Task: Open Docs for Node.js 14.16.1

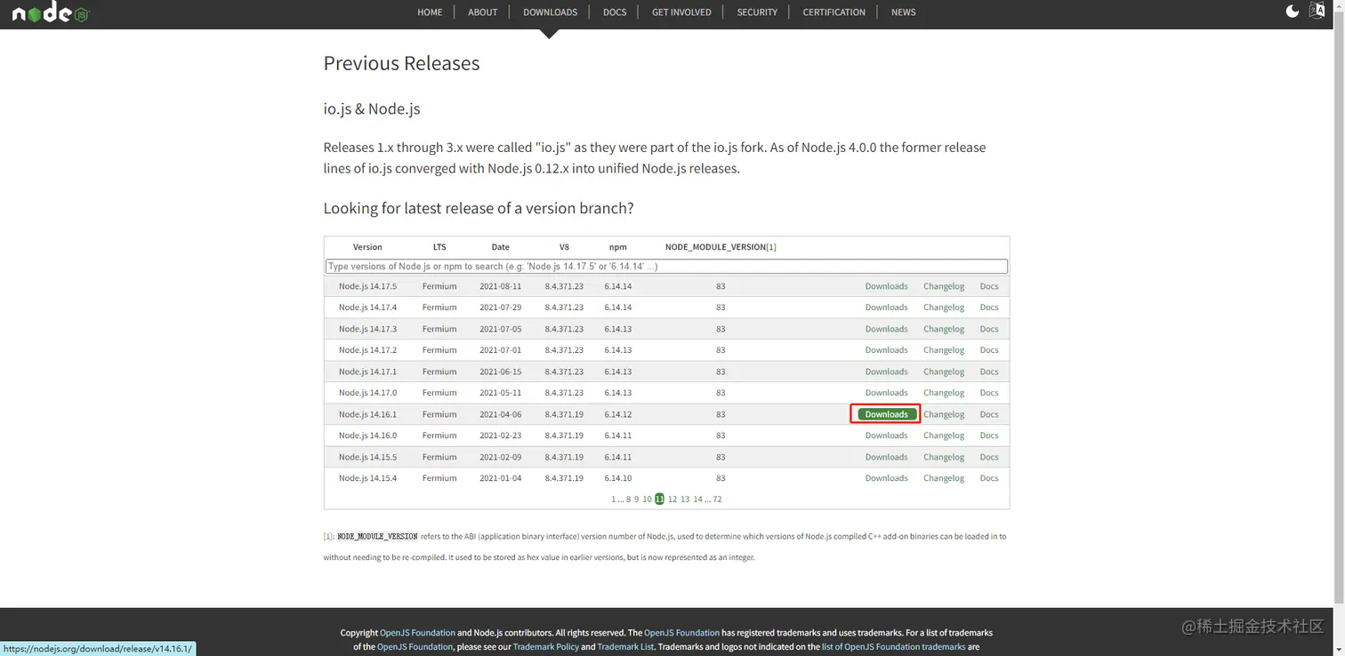Action: [x=989, y=414]
